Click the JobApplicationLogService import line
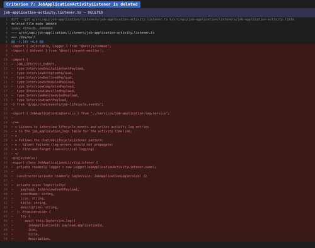Viewport: 315px width, 248px height. tap(90, 113)
